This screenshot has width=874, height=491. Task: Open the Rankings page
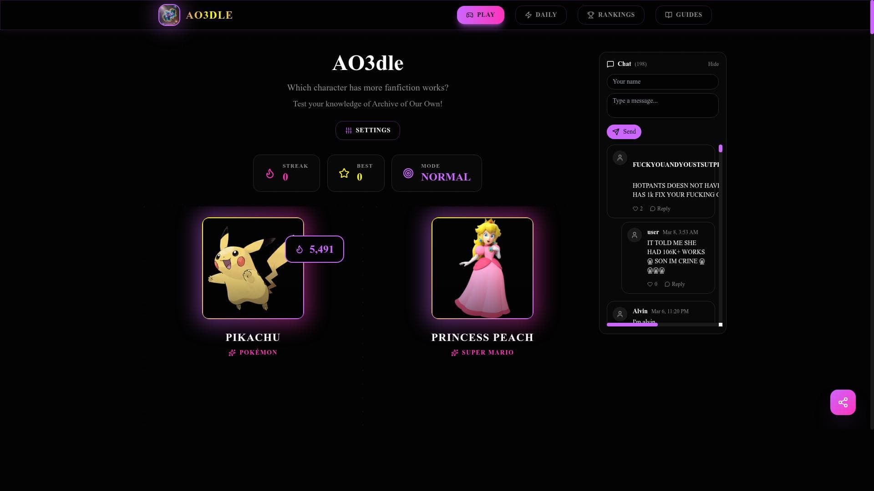(x=611, y=15)
